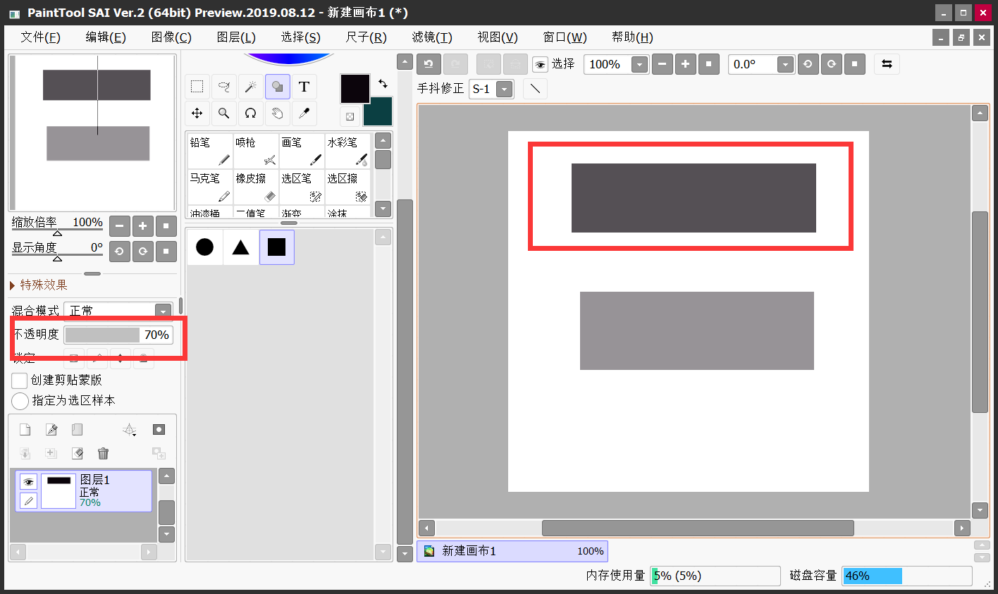Zoom in with the navigator plus button
The height and width of the screenshot is (594, 998).
pos(143,226)
